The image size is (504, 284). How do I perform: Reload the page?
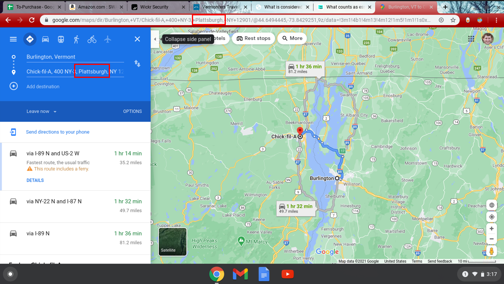pos(32,20)
